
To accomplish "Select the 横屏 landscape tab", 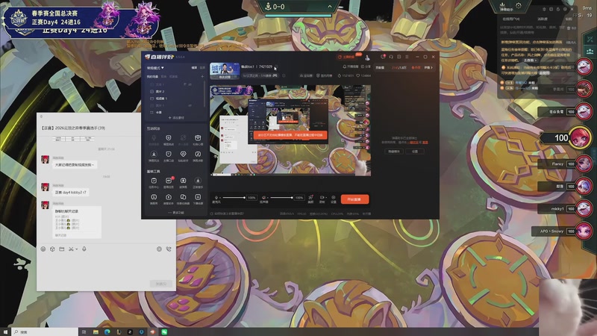I will pyautogui.click(x=194, y=68).
